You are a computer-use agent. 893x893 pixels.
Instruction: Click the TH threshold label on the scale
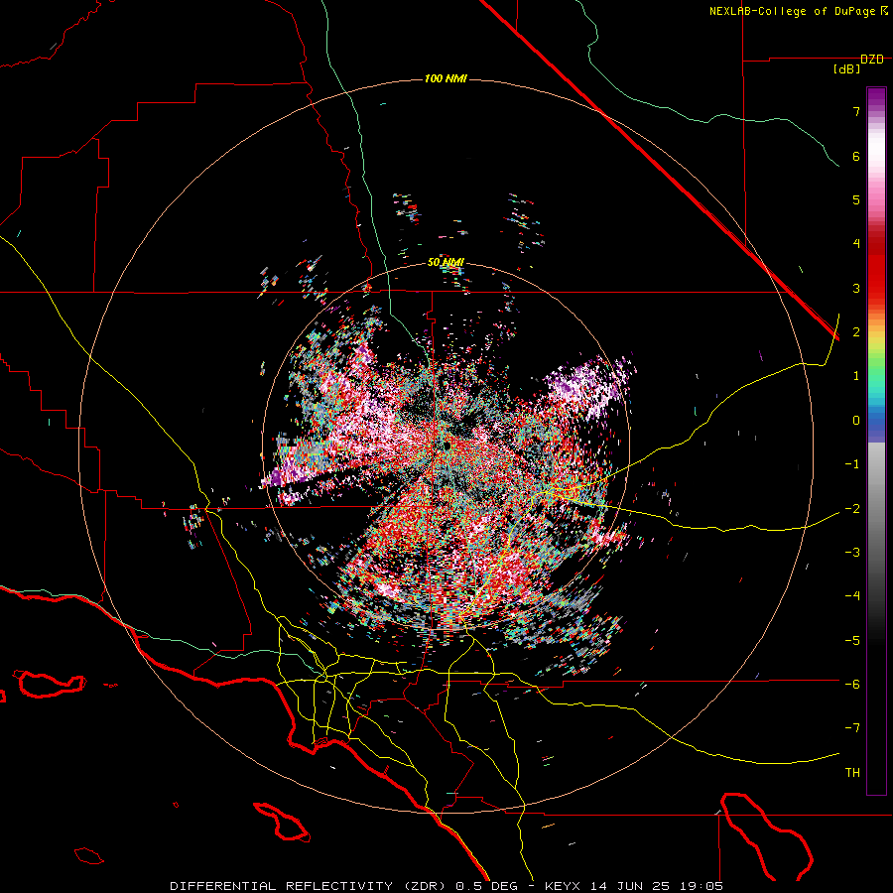coord(852,773)
